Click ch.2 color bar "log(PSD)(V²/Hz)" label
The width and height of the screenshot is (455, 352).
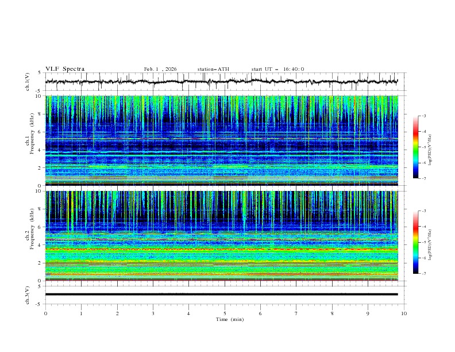pyautogui.click(x=430, y=245)
